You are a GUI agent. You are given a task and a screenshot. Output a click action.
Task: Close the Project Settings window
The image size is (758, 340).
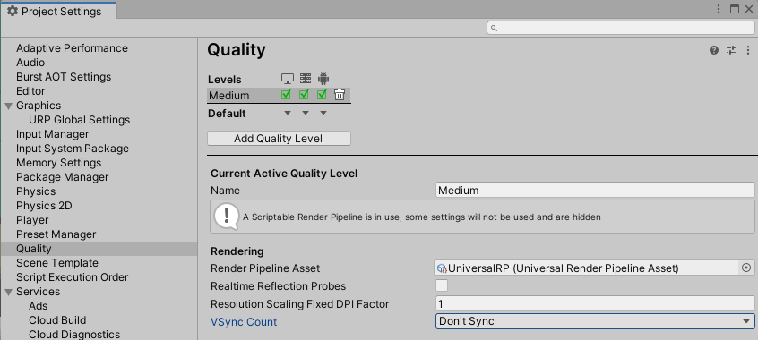[x=749, y=9]
